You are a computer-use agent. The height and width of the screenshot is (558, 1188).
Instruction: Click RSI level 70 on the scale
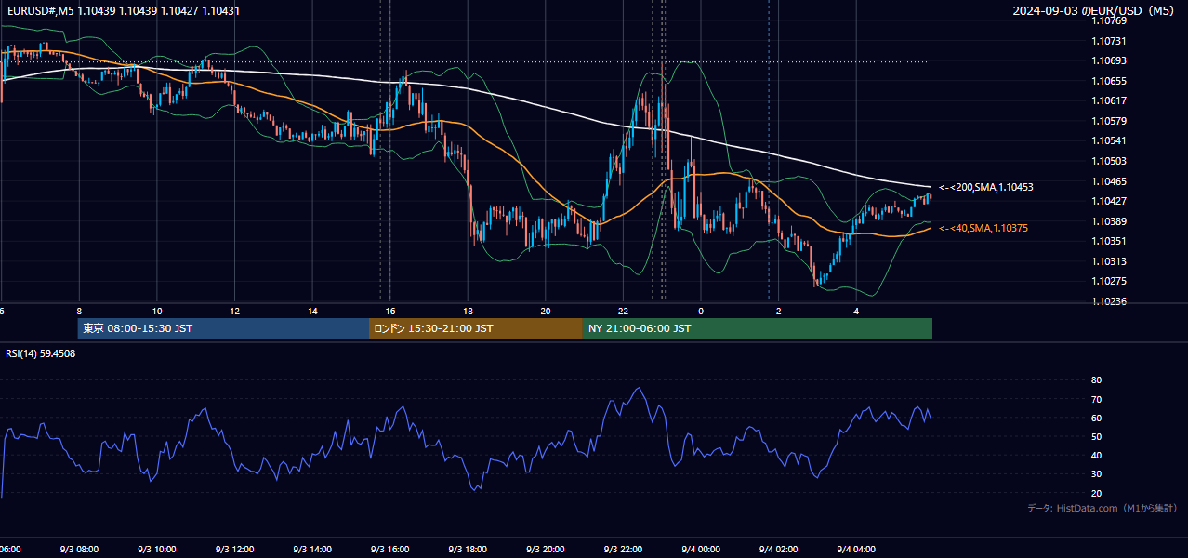point(1096,399)
